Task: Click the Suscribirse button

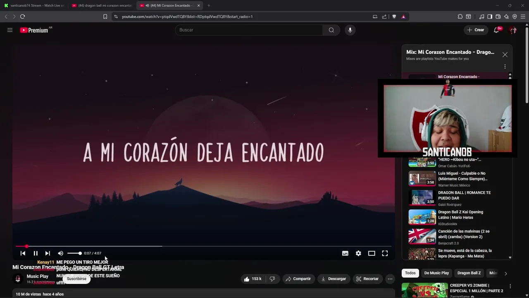Action: point(76,279)
